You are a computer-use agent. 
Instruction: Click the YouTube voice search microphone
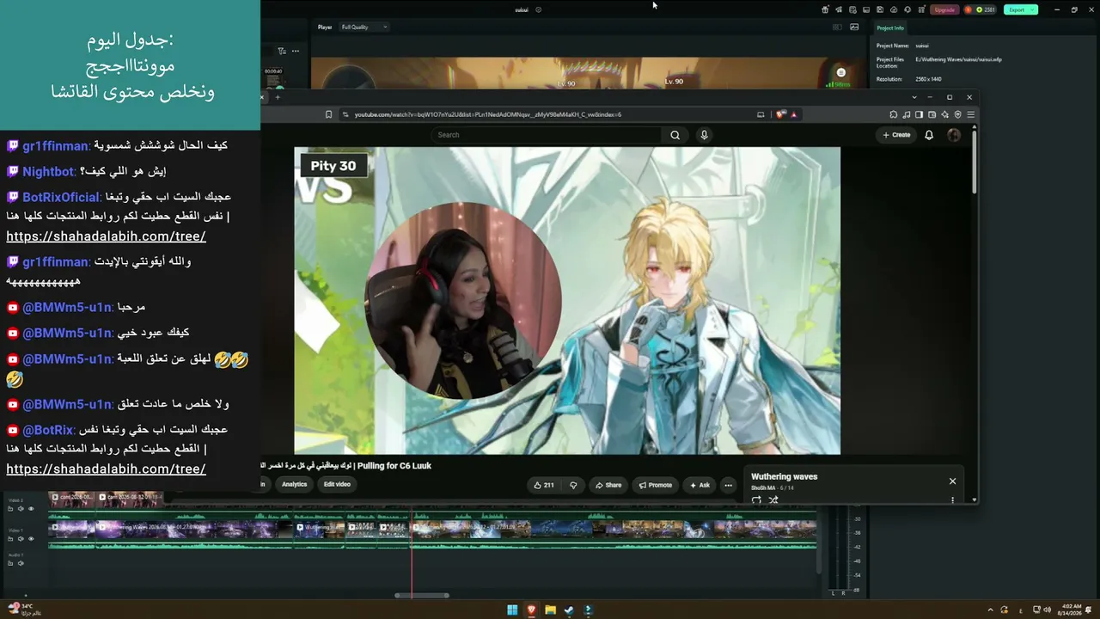click(x=704, y=135)
